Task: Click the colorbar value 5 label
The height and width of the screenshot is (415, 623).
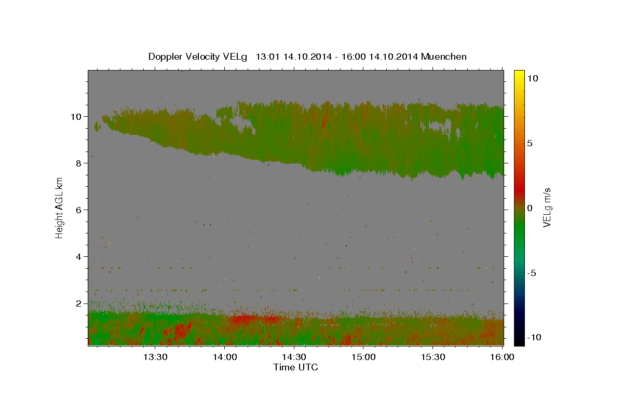Action: [530, 143]
